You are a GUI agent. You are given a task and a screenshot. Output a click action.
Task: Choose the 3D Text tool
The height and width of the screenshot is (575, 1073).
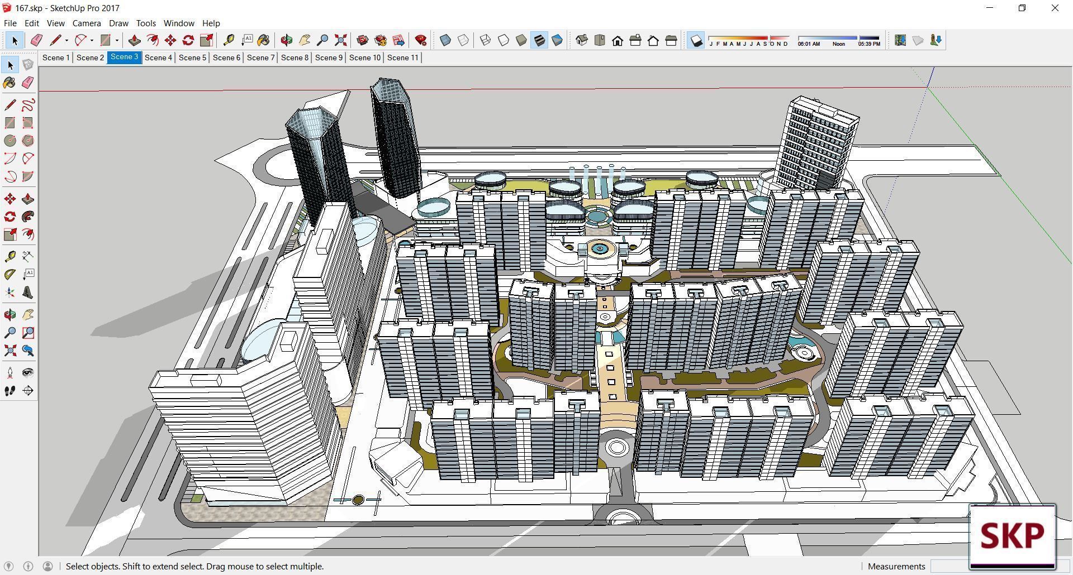(28, 293)
